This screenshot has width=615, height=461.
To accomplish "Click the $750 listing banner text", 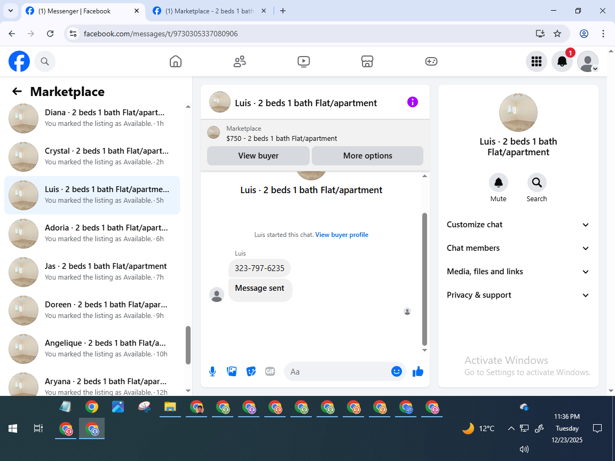I will [282, 138].
